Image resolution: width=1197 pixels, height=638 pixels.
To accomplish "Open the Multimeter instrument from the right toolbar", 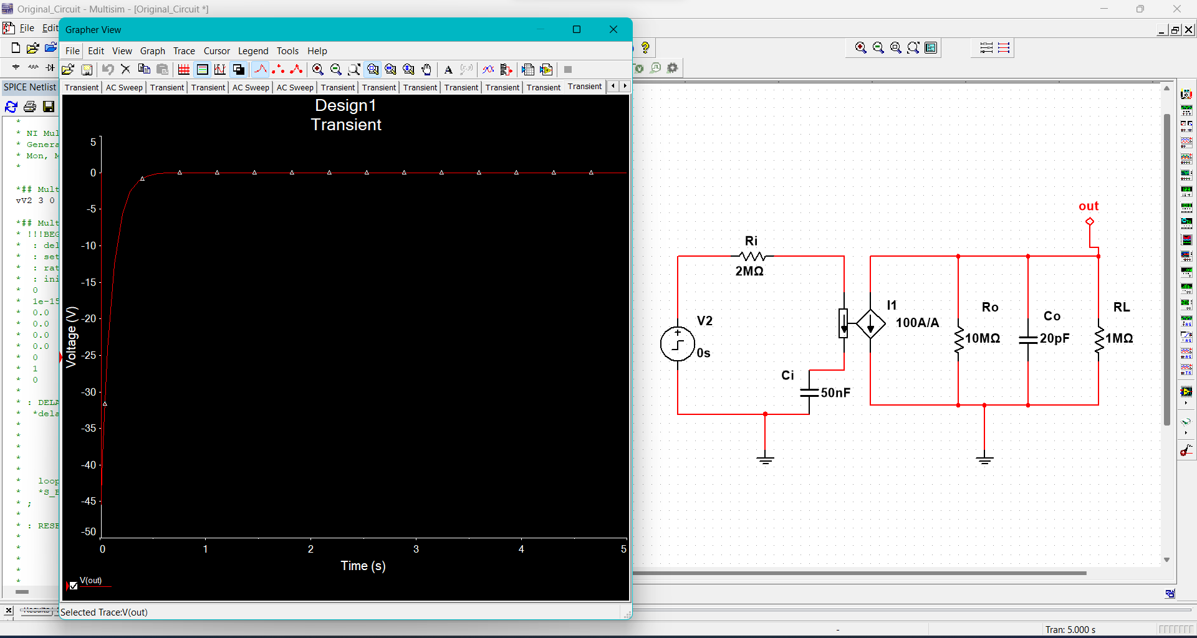I will [1187, 94].
